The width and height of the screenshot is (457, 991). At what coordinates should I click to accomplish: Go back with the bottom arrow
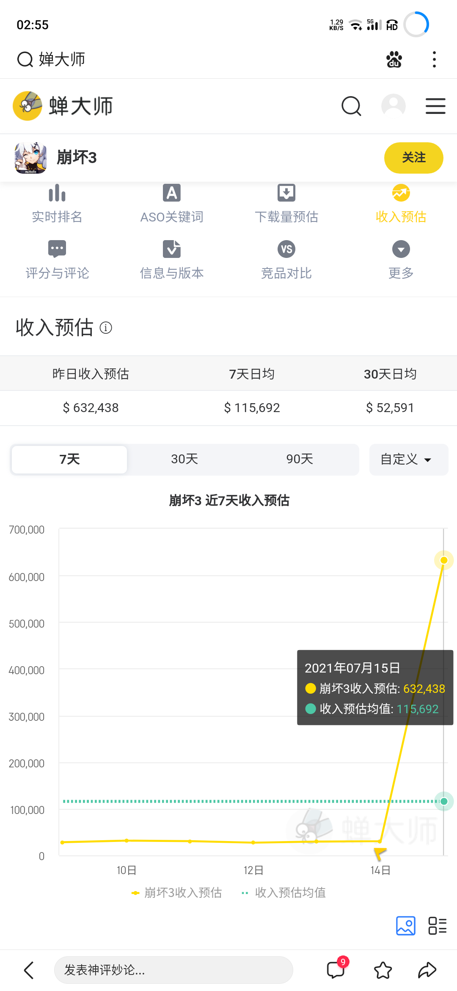[29, 970]
